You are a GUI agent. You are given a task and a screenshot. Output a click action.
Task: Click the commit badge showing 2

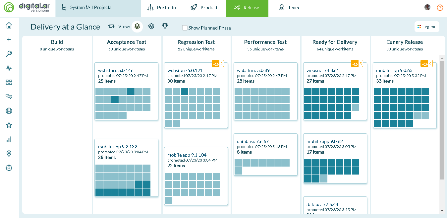coord(218,64)
